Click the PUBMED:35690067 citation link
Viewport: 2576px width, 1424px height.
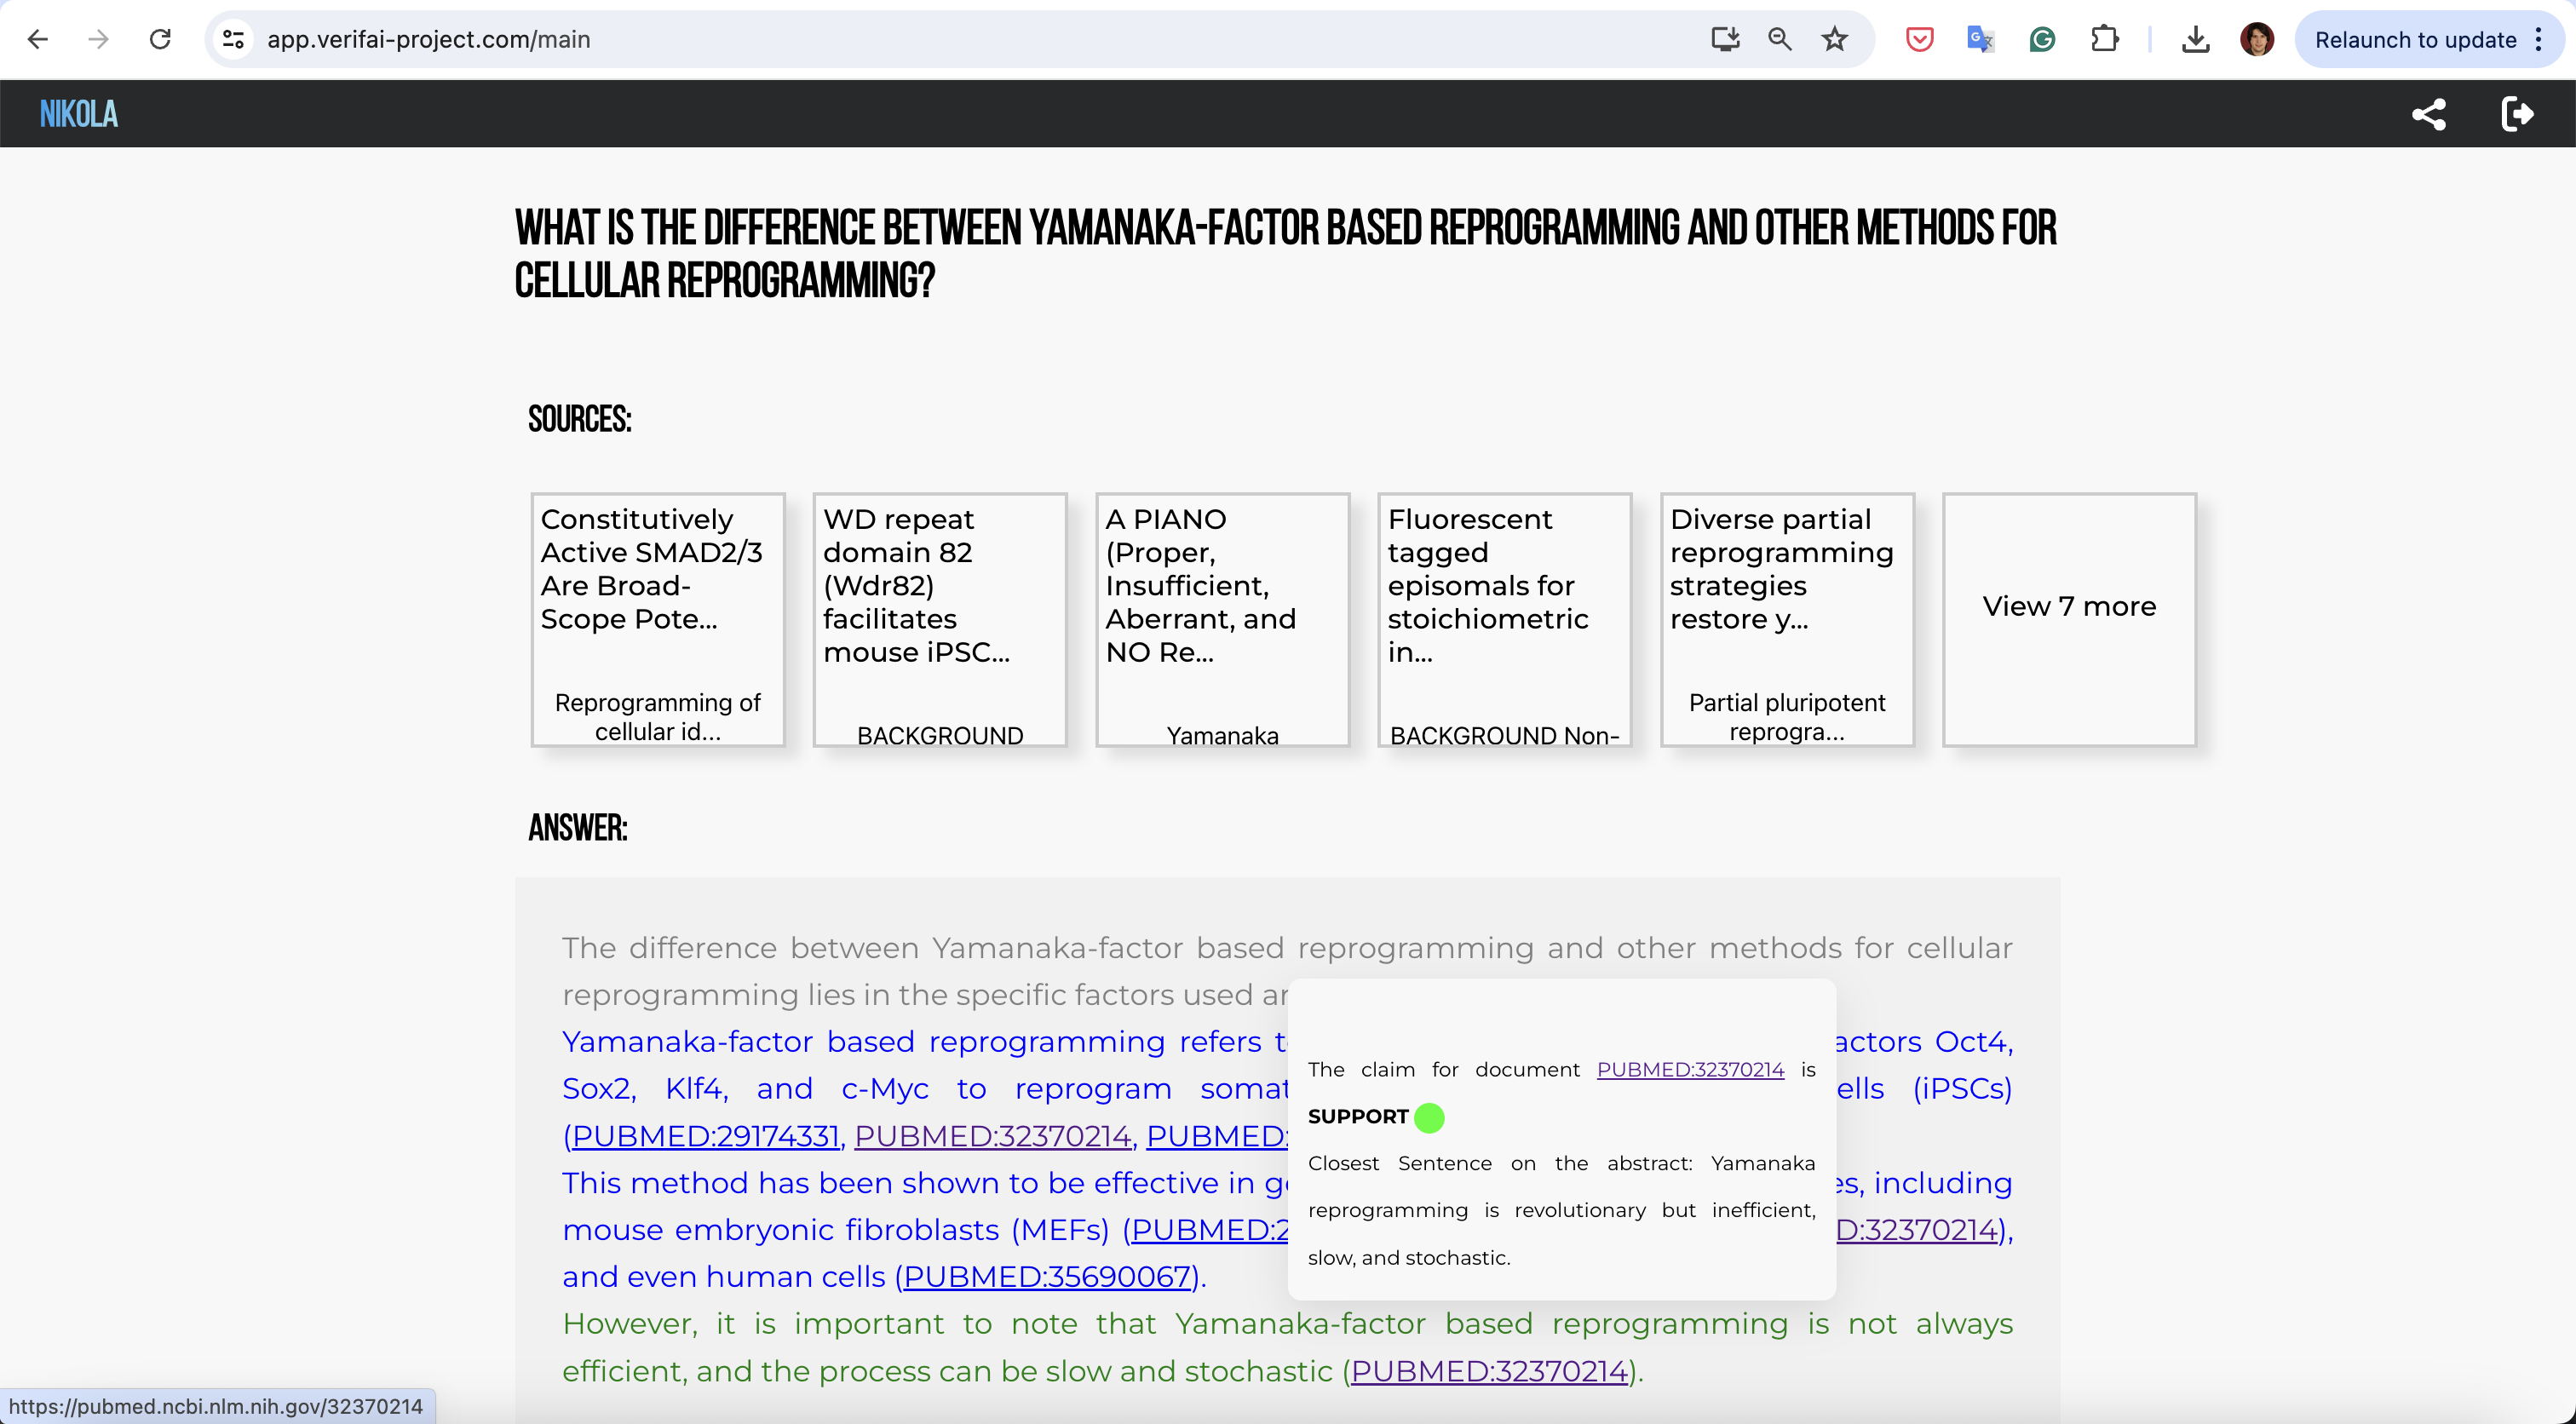pyautogui.click(x=1047, y=1277)
